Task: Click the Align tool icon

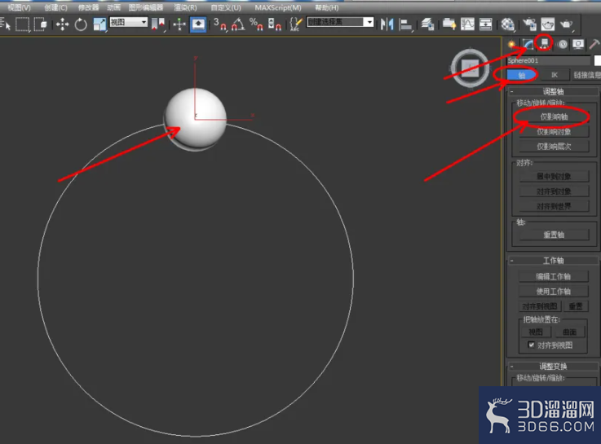Action: click(405, 24)
